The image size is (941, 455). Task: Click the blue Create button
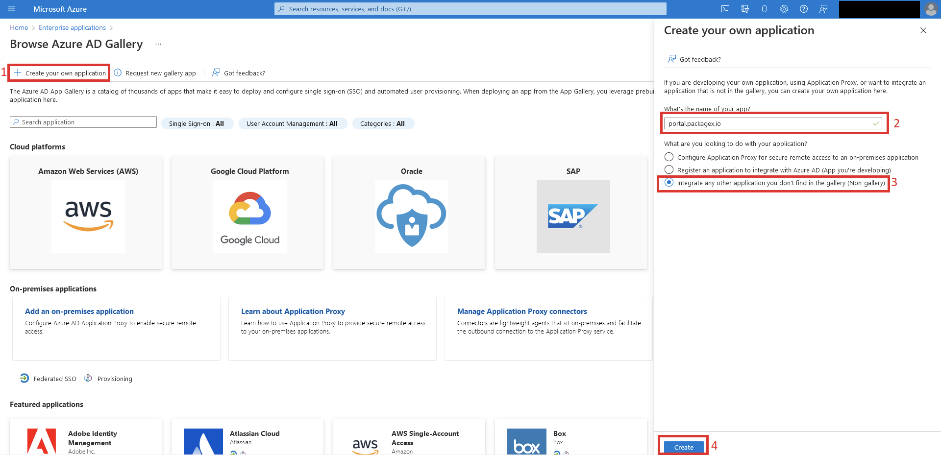coord(684,447)
